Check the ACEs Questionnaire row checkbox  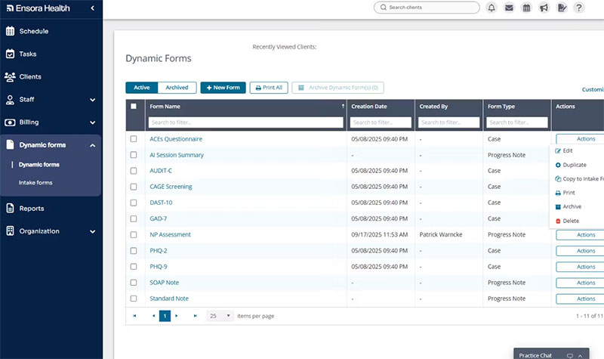(134, 139)
